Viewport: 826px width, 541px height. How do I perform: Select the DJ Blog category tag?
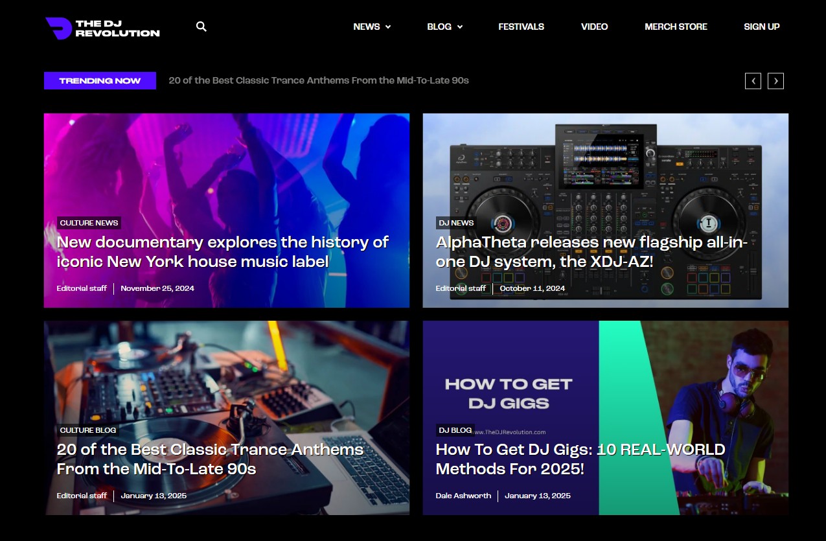pyautogui.click(x=455, y=430)
